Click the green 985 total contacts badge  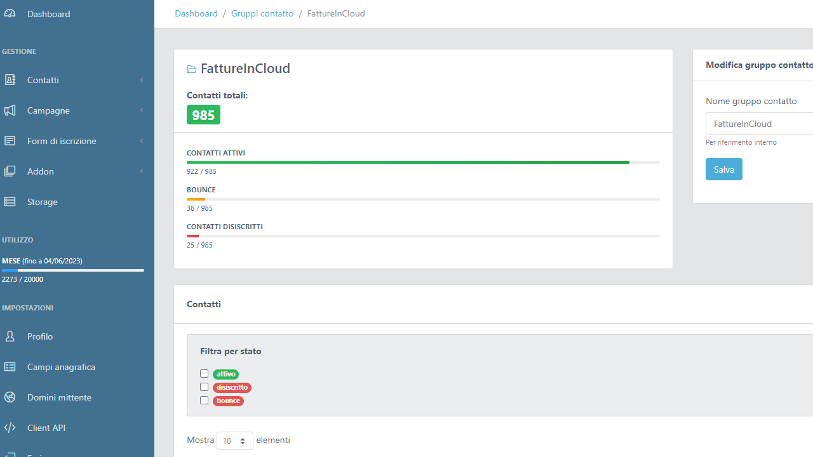pyautogui.click(x=203, y=115)
